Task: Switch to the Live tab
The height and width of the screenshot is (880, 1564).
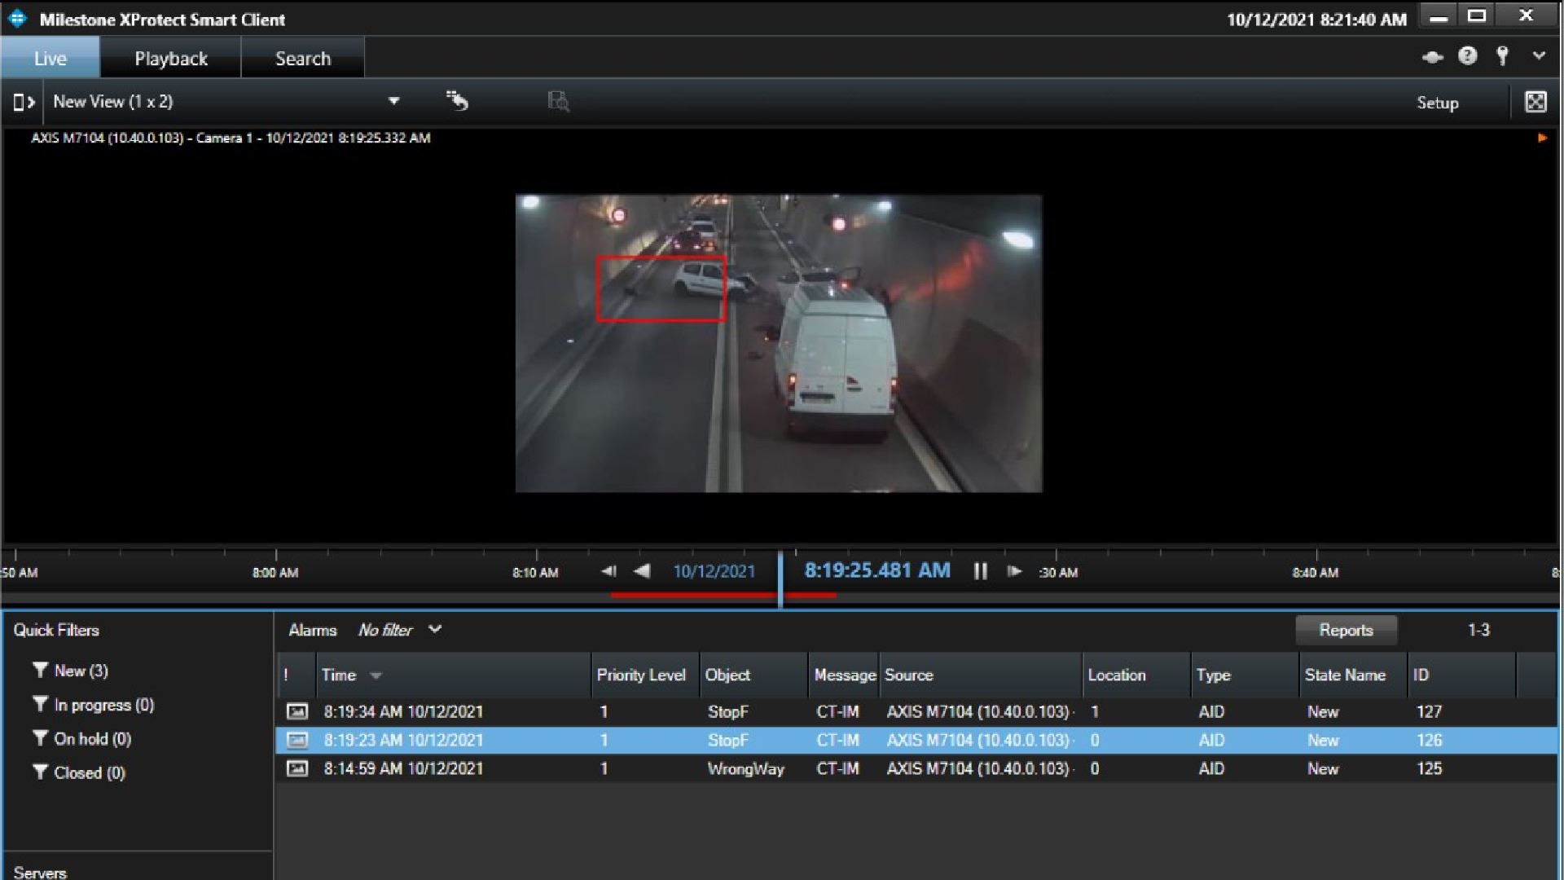Action: pos(51,59)
